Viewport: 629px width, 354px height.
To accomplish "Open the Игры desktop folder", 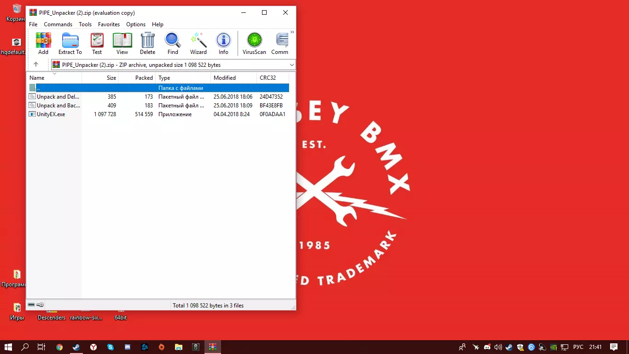I will click(x=17, y=312).
